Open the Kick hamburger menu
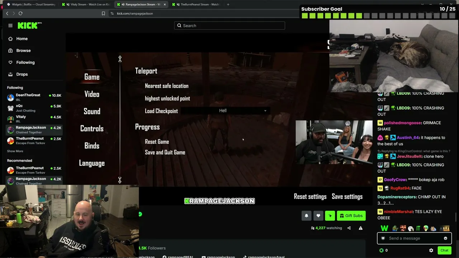This screenshot has height=258, width=459. tap(10, 25)
